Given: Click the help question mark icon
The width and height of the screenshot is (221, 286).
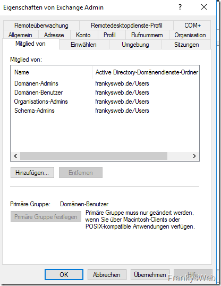Looking at the screenshot, I should point(180,7).
